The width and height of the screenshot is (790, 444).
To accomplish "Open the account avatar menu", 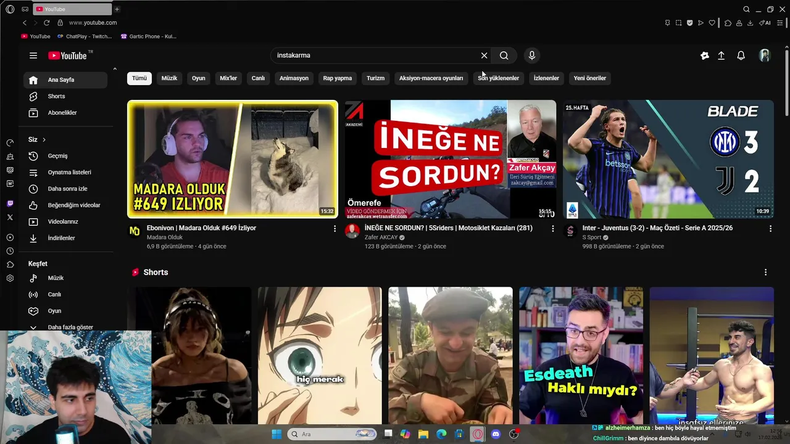I will pos(765,55).
